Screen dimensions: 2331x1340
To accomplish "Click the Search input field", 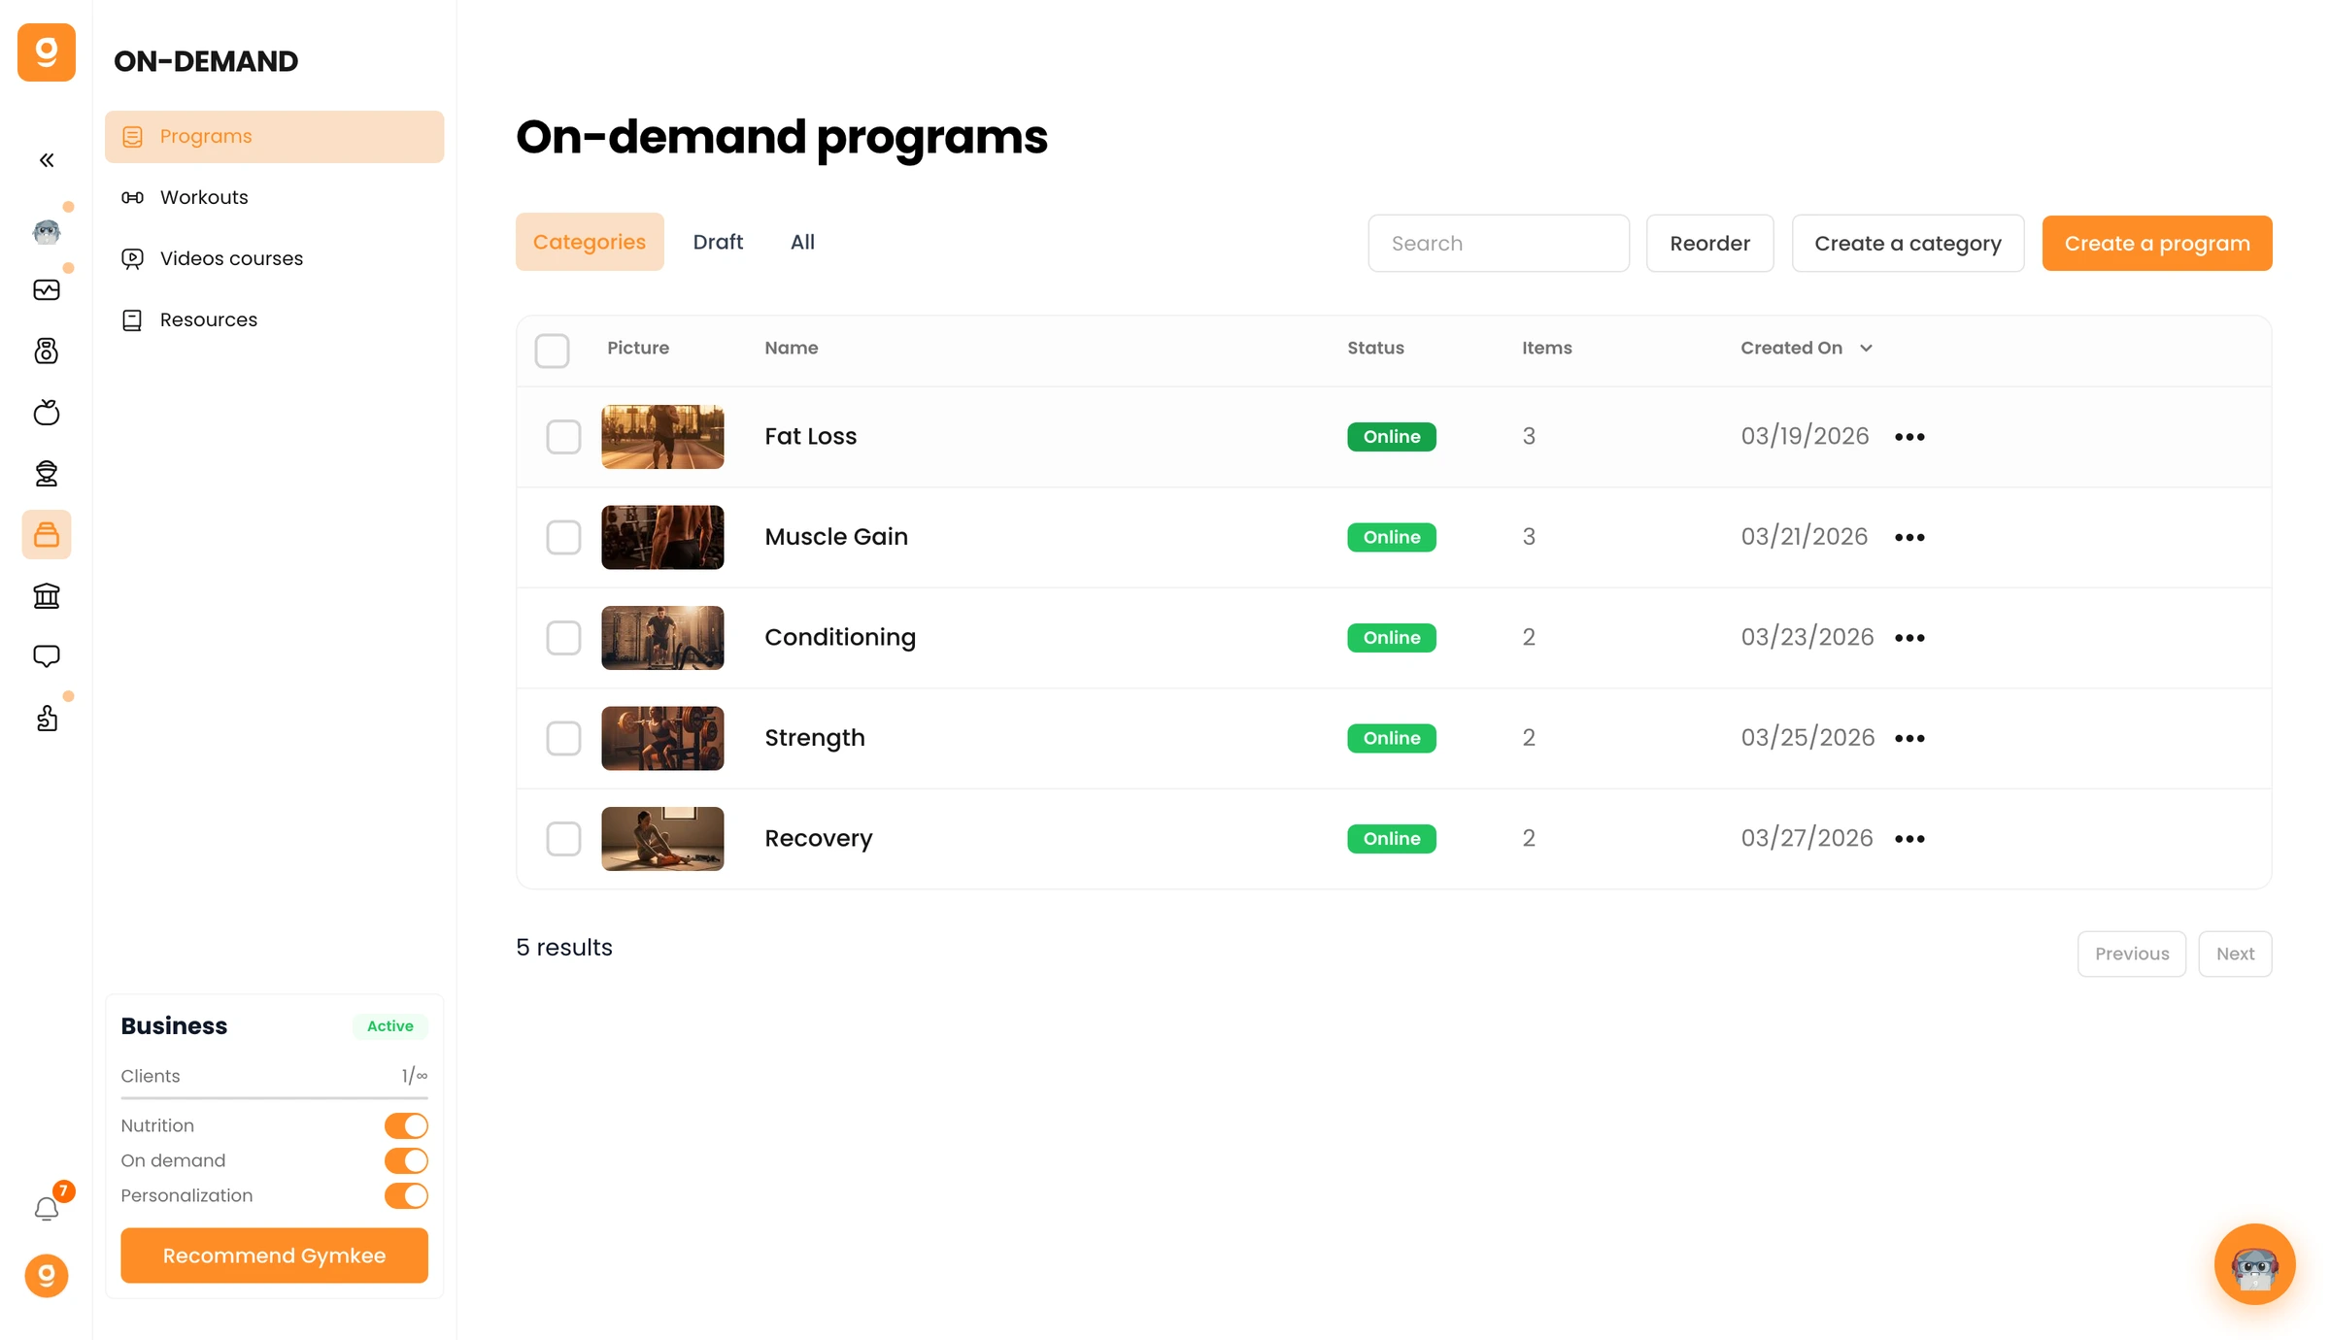I will [x=1499, y=243].
